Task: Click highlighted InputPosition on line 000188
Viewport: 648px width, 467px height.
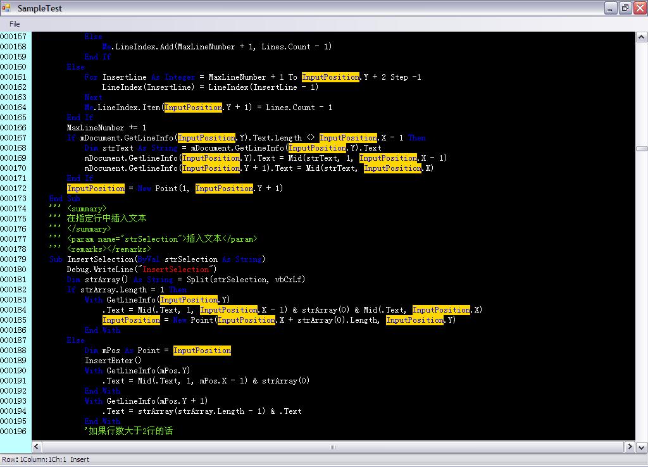Action: (x=202, y=351)
